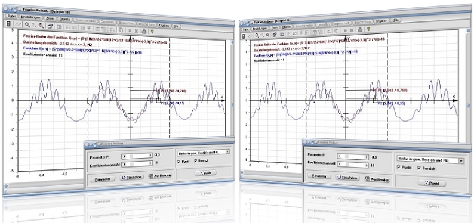Click the printer icon in left toolbar

[x=144, y=30]
